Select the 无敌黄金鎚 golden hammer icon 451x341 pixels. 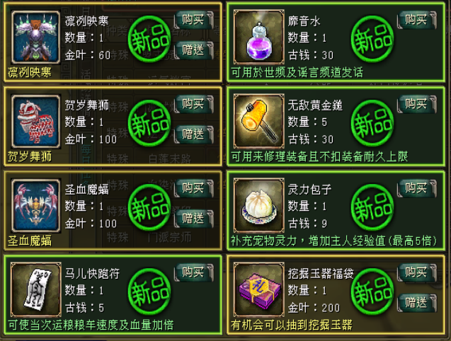(x=259, y=121)
